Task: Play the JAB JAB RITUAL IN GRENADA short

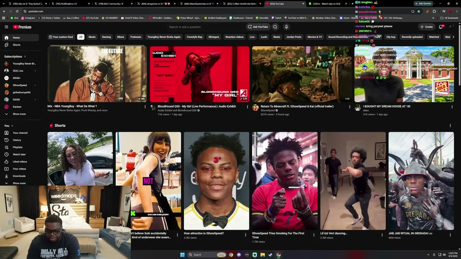Action: tap(421, 181)
